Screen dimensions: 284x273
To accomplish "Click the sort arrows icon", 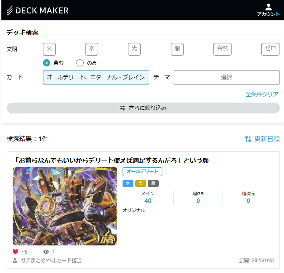I will [x=248, y=139].
